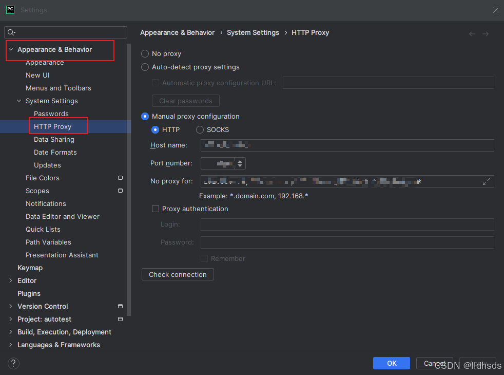
Task: Choose the SOCKS proxy type radio
Action: coord(200,129)
